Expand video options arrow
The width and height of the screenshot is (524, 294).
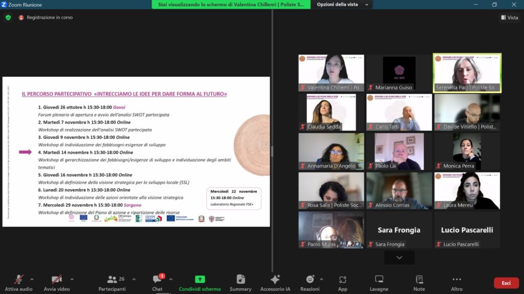click(x=72, y=279)
